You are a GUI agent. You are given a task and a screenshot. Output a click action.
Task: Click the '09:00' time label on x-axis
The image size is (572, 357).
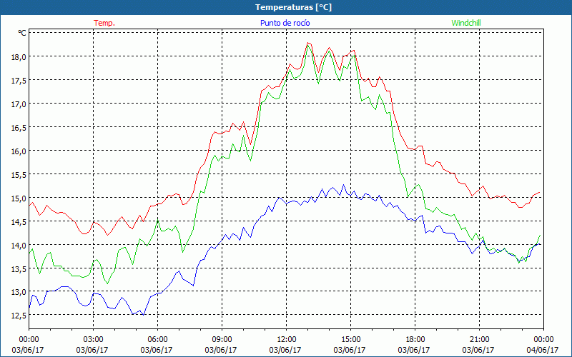tap(222, 339)
